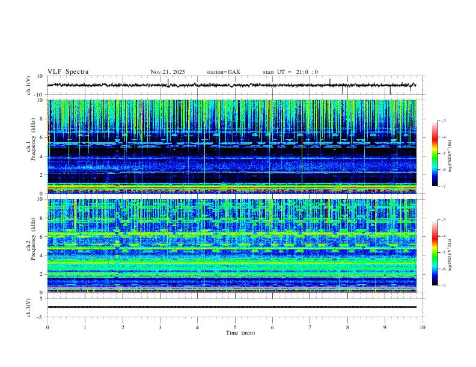Click time axis tick label '0'
This screenshot has width=476, height=367.
[47, 327]
